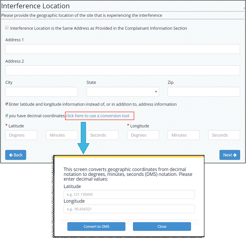Click the Address 2 text field

pyautogui.click(x=122, y=70)
